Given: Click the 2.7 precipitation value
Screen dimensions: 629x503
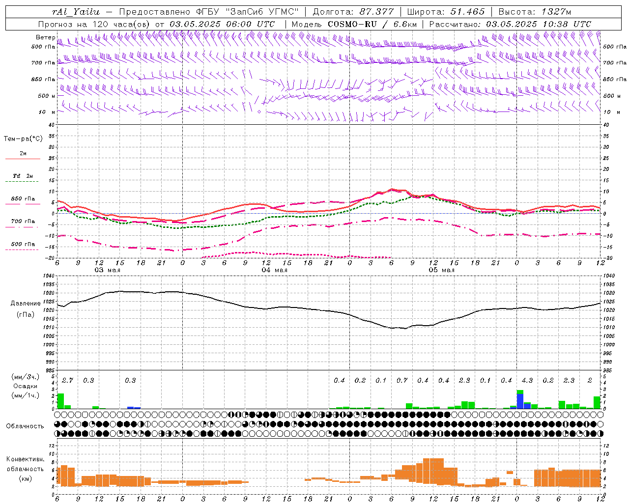Looking at the screenshot, I should (x=67, y=380).
